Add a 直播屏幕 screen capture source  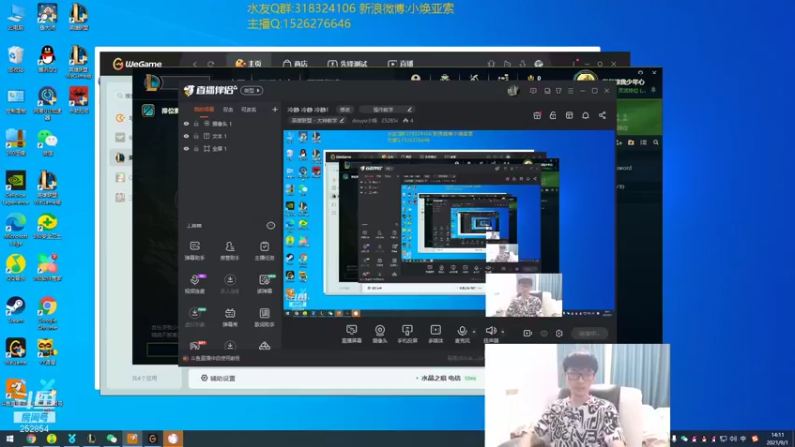[352, 334]
